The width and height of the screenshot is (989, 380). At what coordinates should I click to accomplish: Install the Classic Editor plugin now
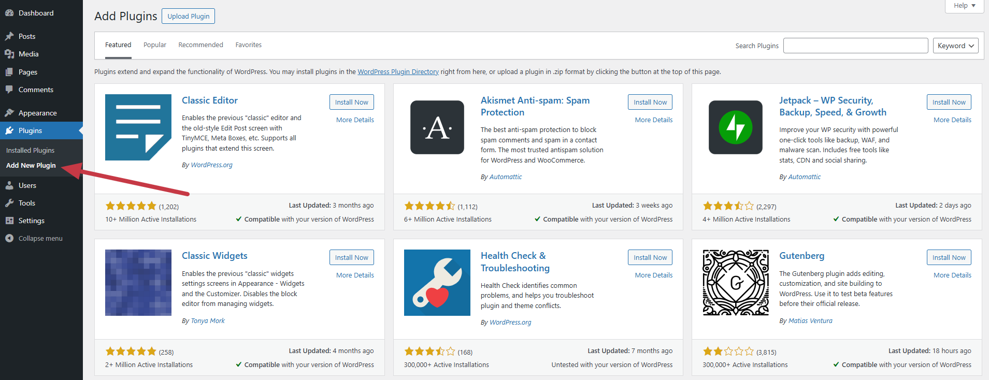(352, 102)
